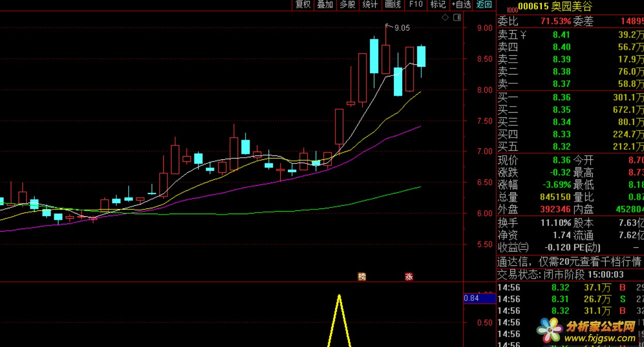The image size is (644, 347).
Task: Click the diamond icon above the chart
Action: (446, 18)
